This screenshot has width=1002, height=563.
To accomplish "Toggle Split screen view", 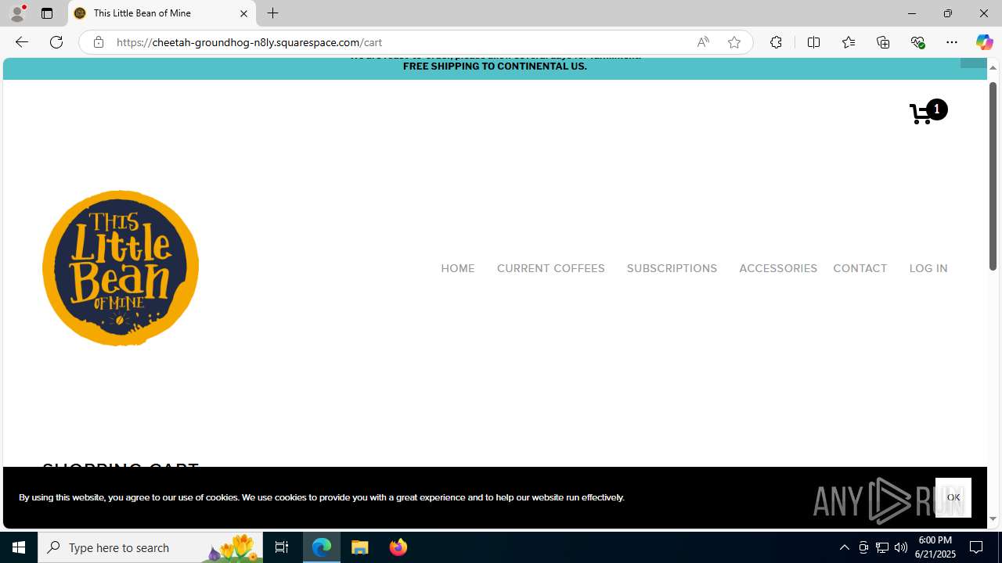I will 813,42.
